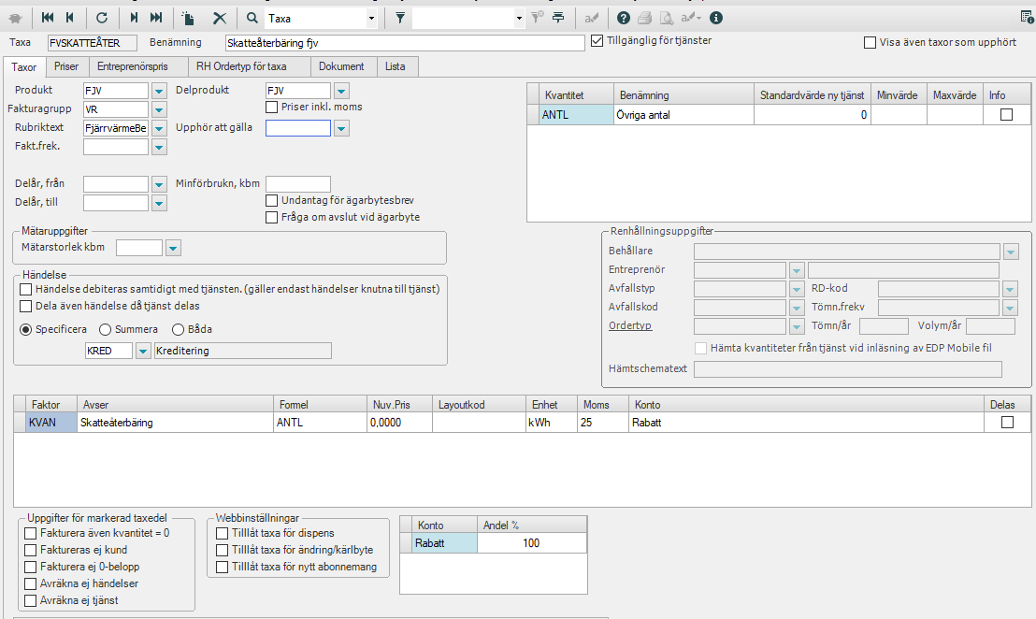Screen dimensions: 1036x619
Task: Click the Taxa code field FVSKATTEÅTER
Action: click(93, 43)
